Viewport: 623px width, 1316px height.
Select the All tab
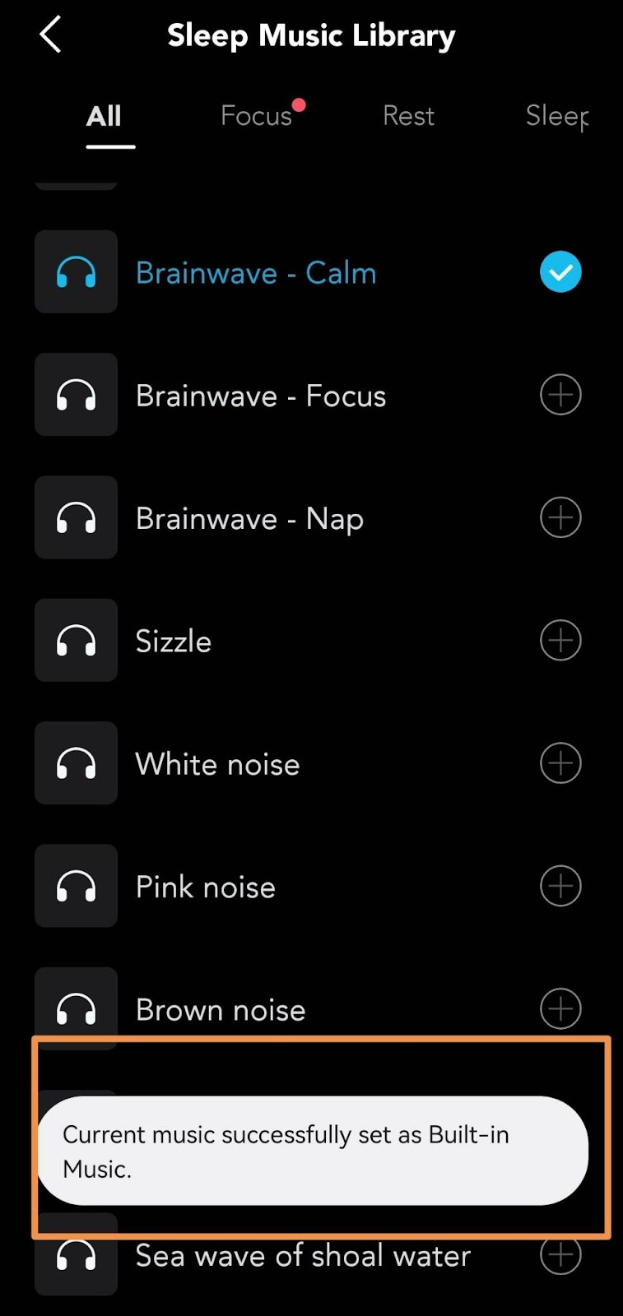pos(105,116)
